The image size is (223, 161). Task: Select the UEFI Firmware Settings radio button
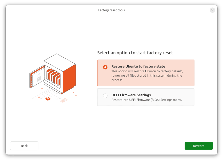tap(105, 96)
